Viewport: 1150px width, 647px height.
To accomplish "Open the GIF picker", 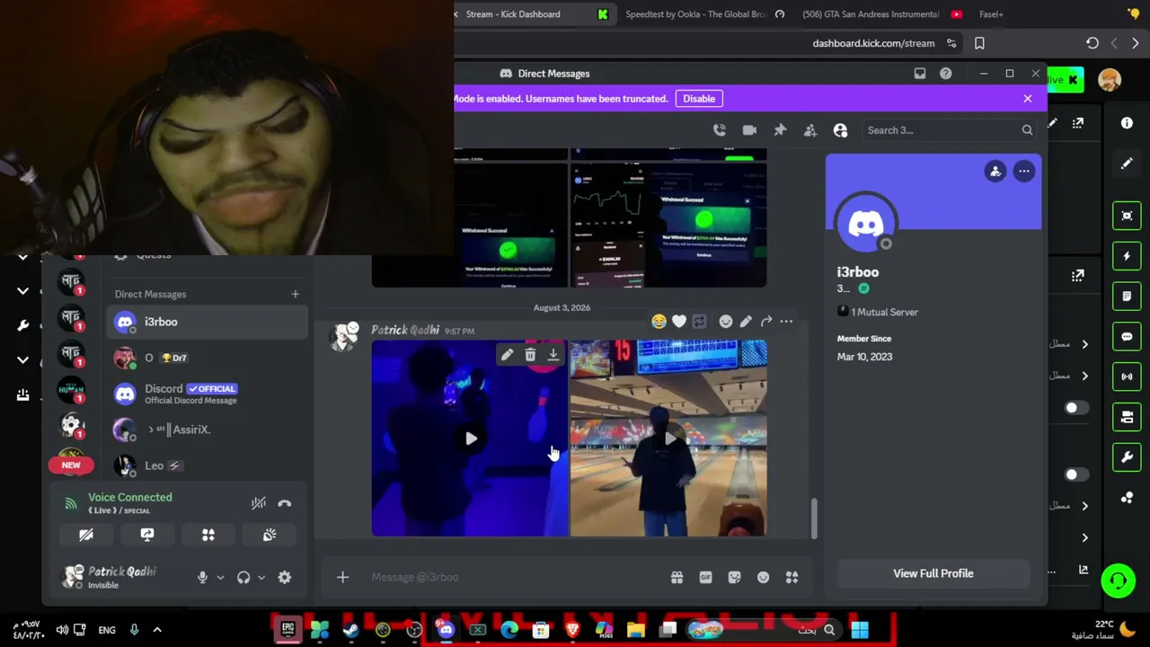I will coord(705,577).
